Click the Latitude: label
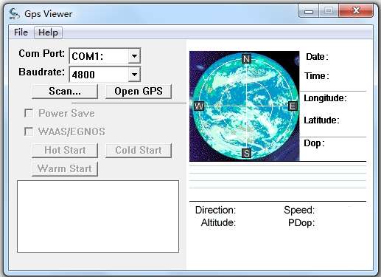Image resolution: width=381 pixels, height=277 pixels. point(322,120)
